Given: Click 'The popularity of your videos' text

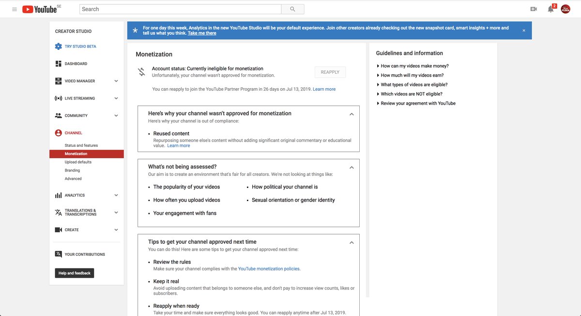Looking at the screenshot, I should click(x=186, y=187).
